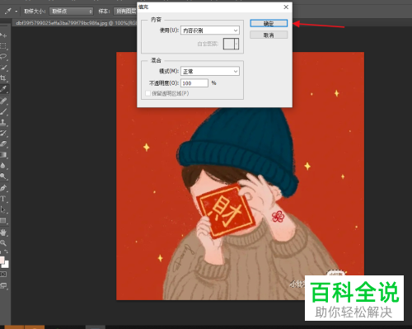
Task: Select the Dodge tool
Action: click(x=3, y=176)
